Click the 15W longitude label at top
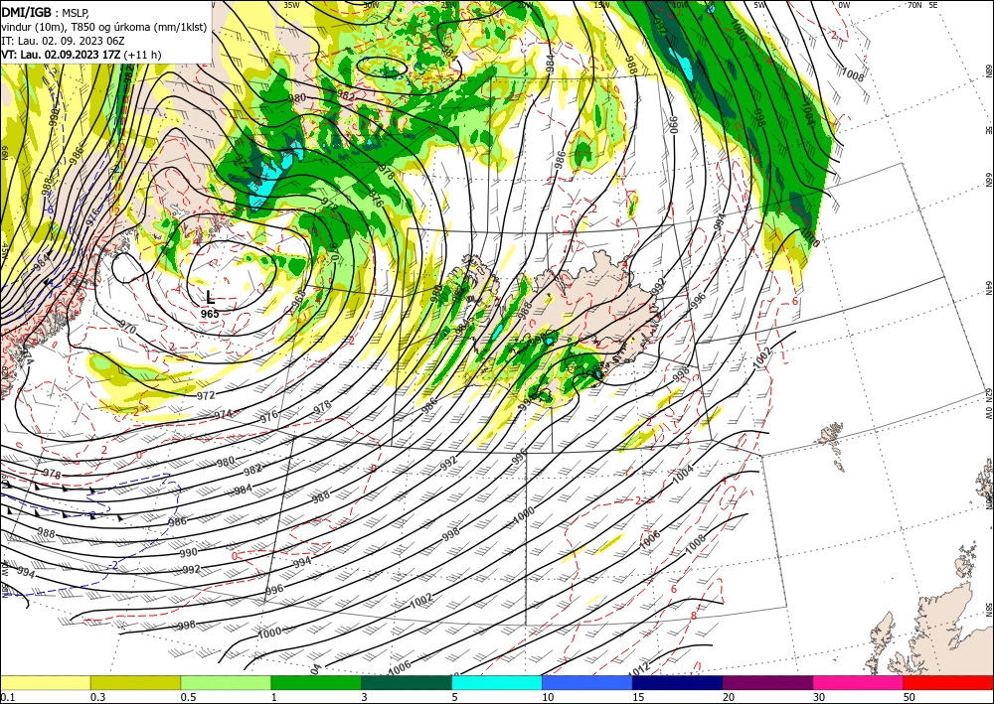 (x=601, y=4)
